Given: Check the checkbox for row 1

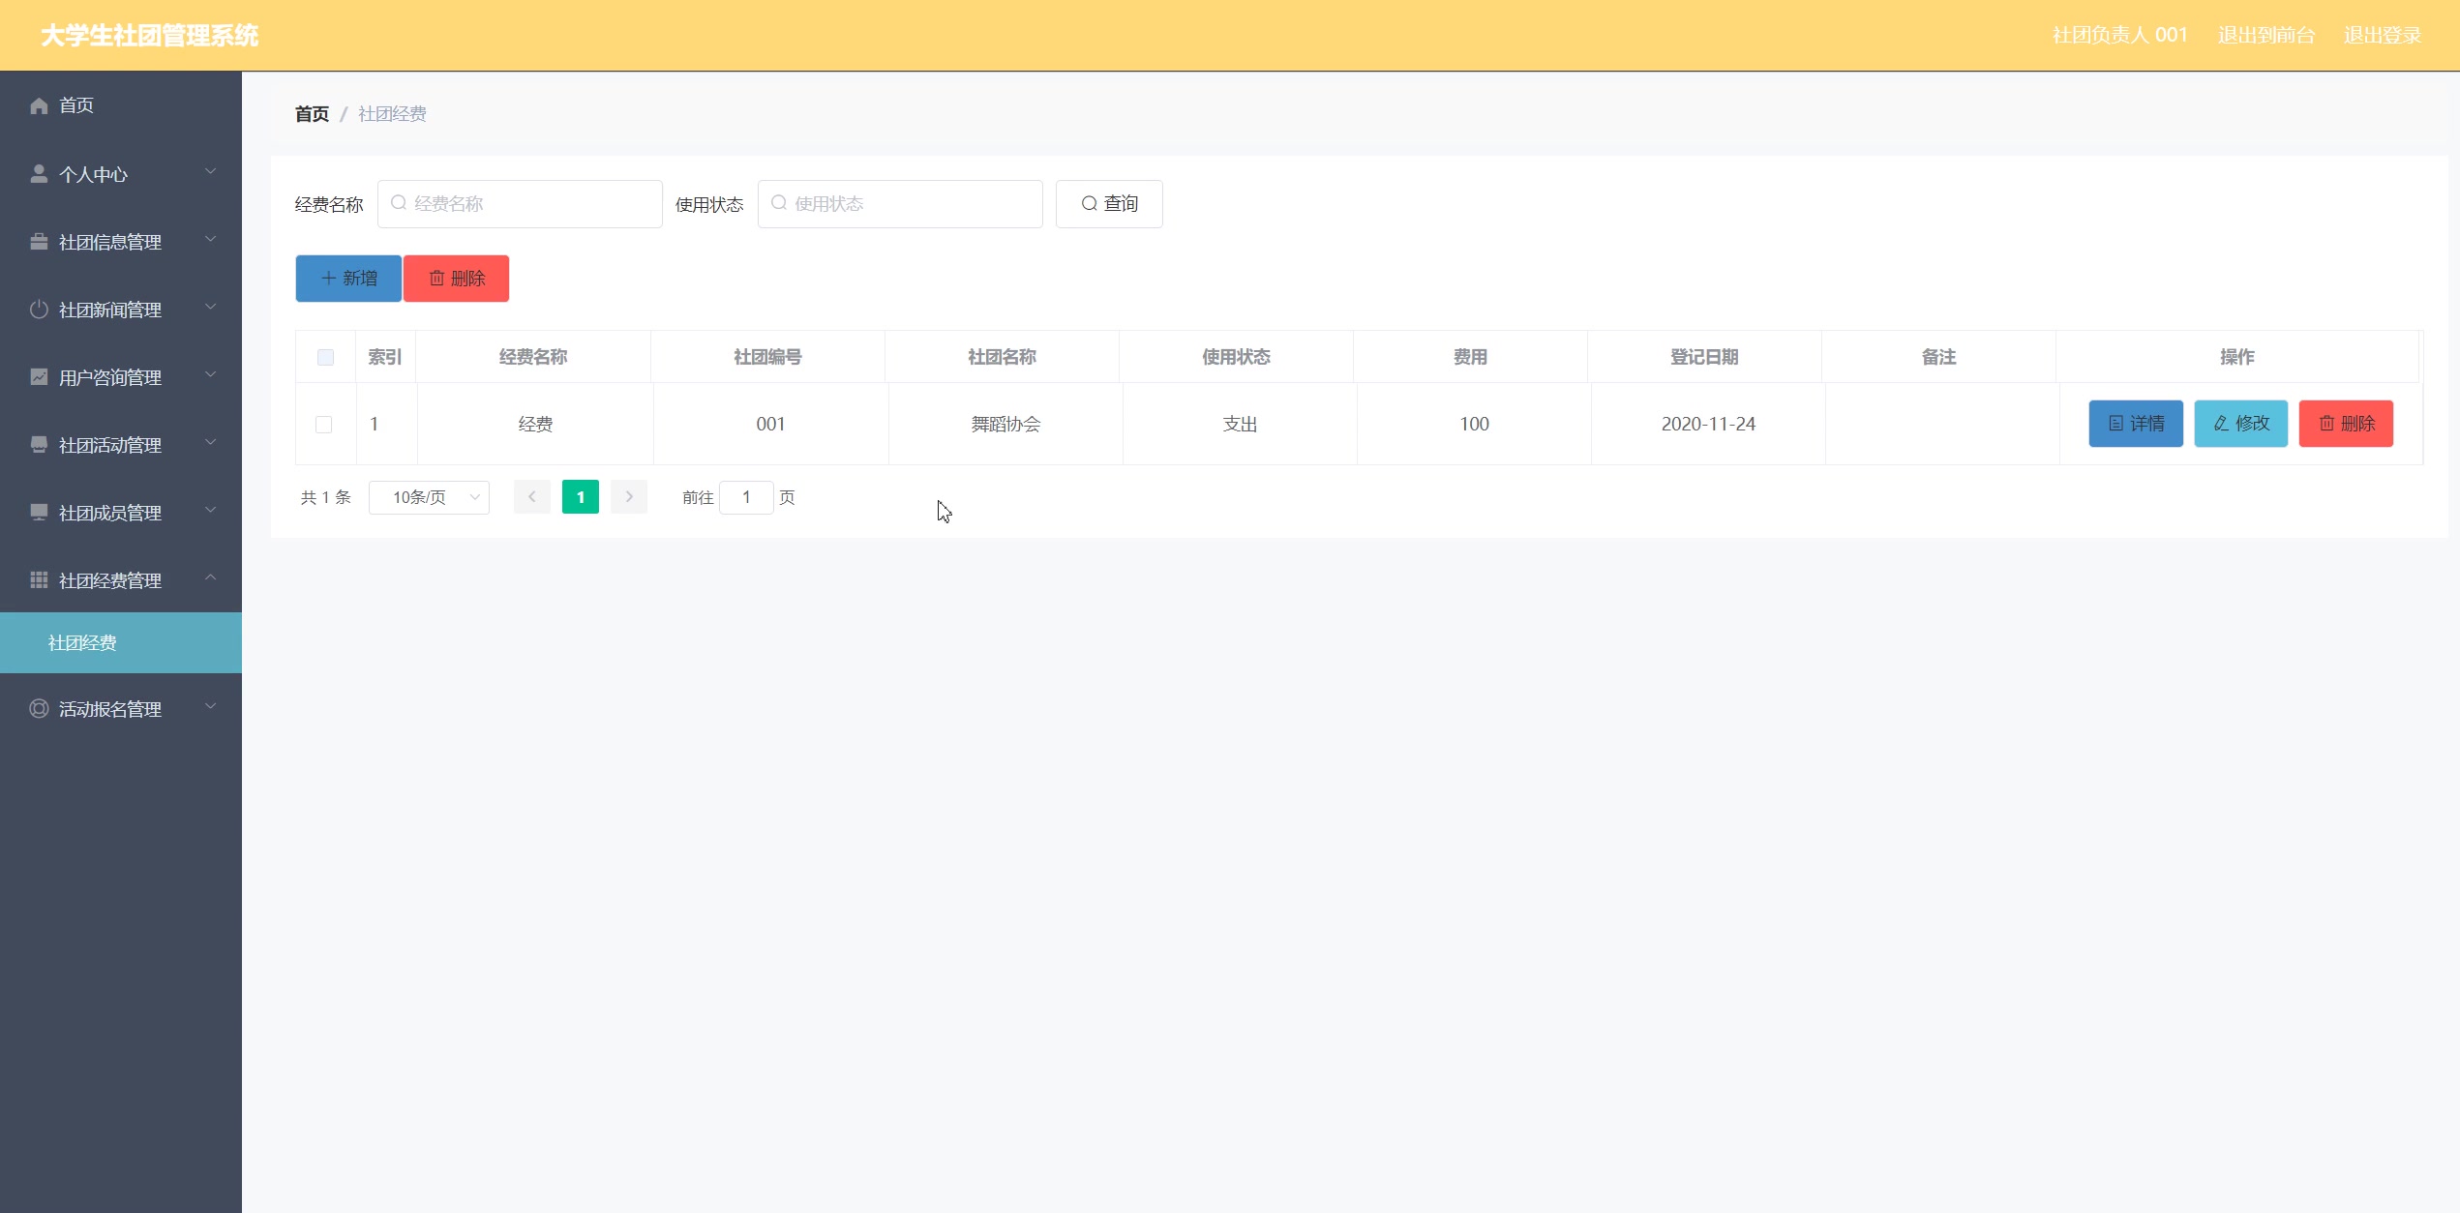Looking at the screenshot, I should (324, 425).
